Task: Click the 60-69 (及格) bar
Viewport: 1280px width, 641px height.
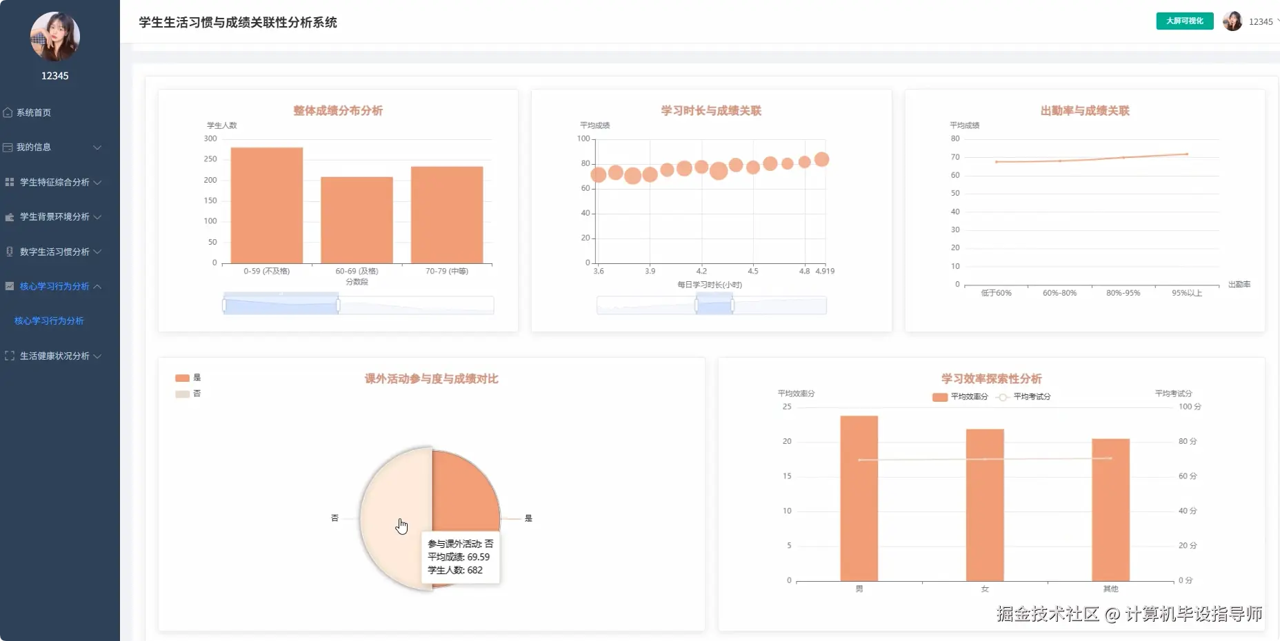Action: [357, 220]
